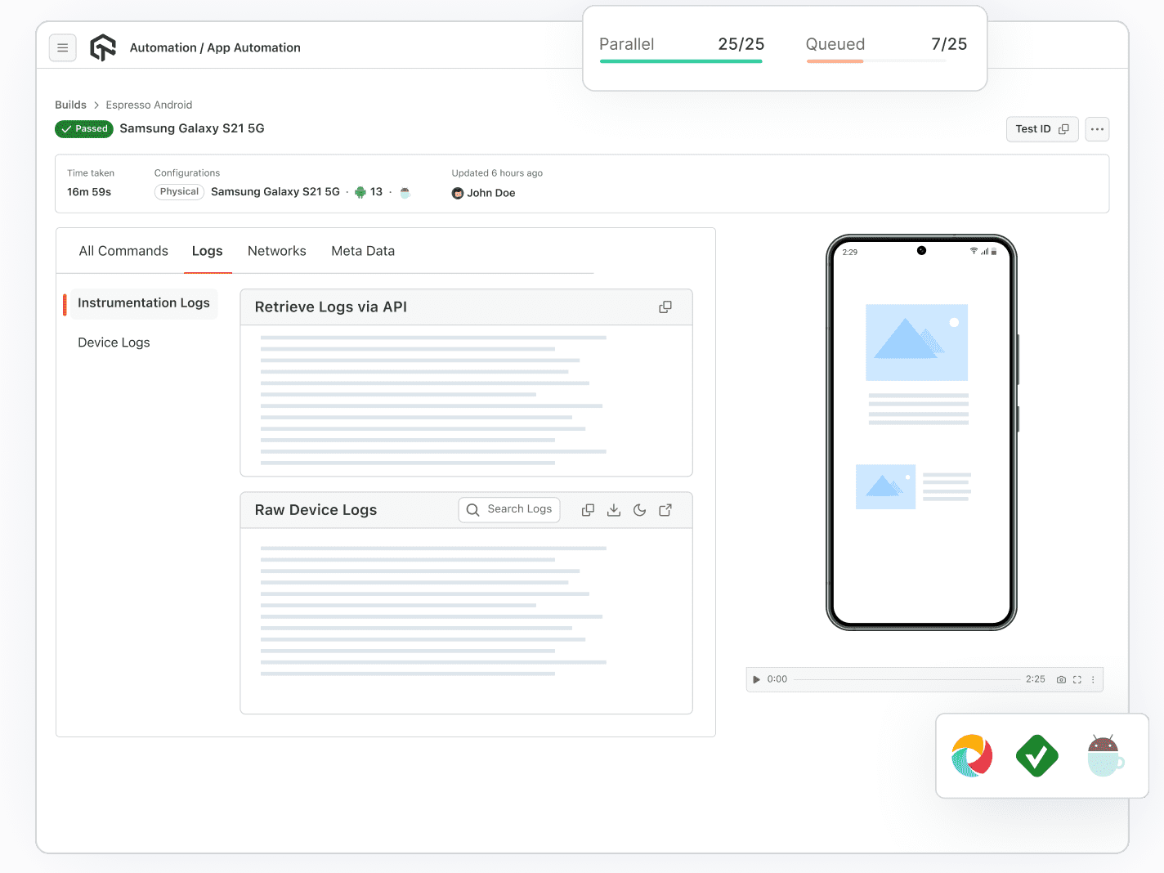The width and height of the screenshot is (1164, 873).
Task: Switch to the Networks tab
Action: pos(277,251)
